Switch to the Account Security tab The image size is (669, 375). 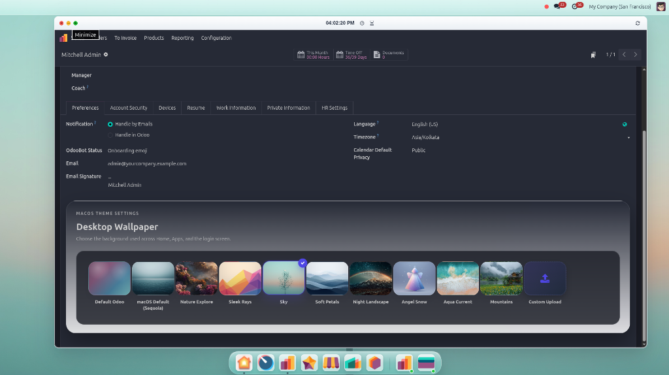coord(129,108)
